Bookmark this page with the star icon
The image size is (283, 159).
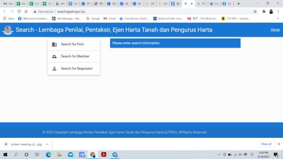[x=255, y=11]
